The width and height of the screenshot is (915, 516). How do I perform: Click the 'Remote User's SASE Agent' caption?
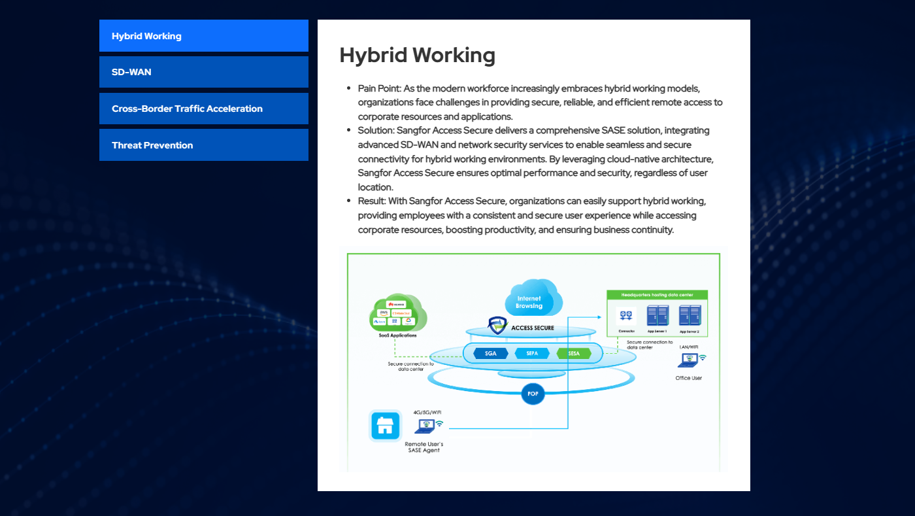(x=424, y=447)
